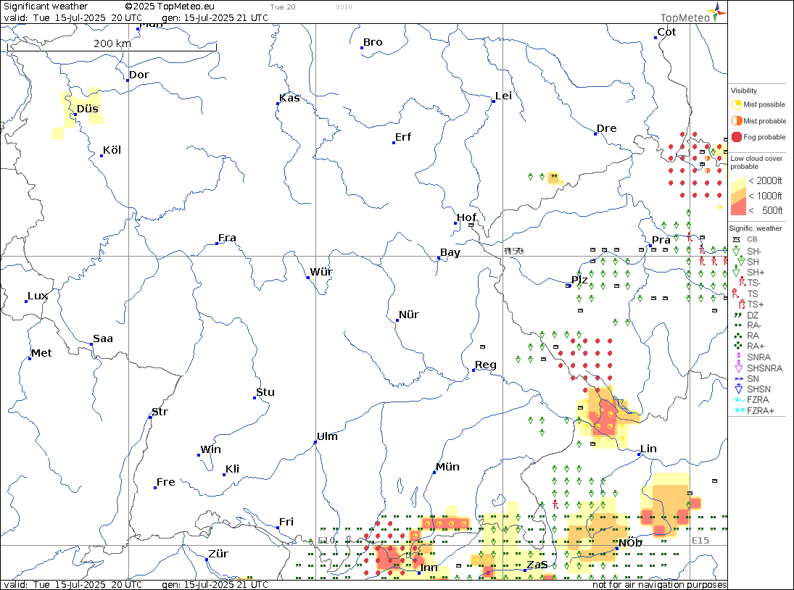Image resolution: width=794 pixels, height=590 pixels.
Task: Click the Mün city label
Action: tap(447, 467)
